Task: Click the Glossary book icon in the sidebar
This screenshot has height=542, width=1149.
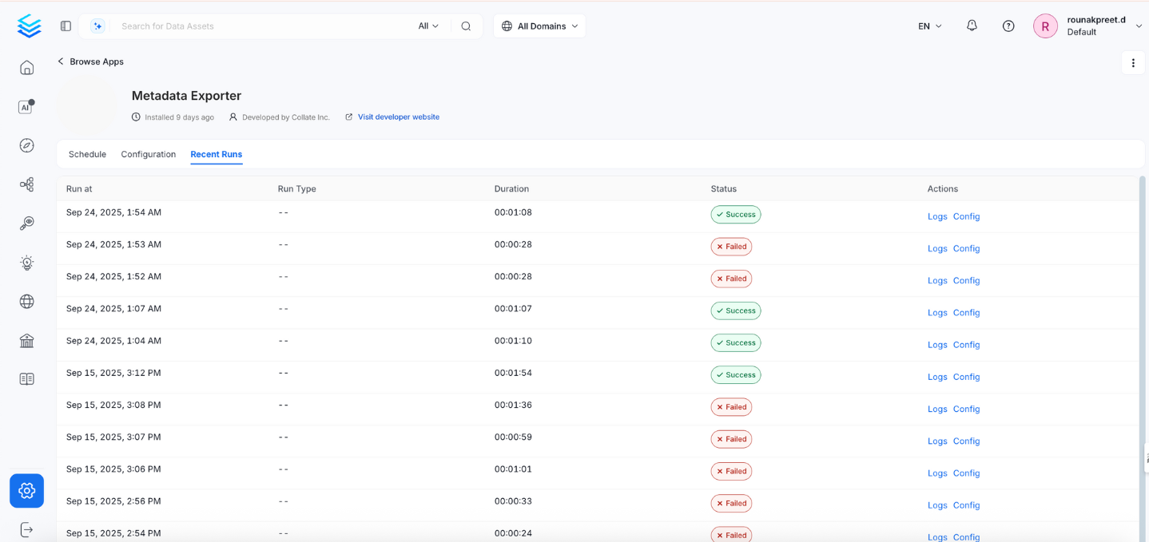Action: [x=26, y=378]
